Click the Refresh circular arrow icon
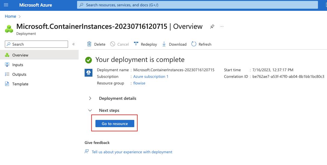Viewport: 327px width, 165px height. click(194, 44)
